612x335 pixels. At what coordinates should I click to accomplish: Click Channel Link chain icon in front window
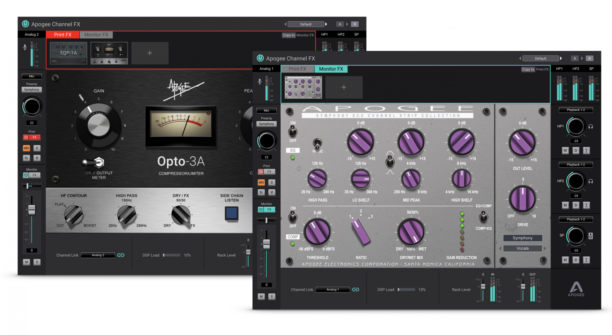pos(355,289)
